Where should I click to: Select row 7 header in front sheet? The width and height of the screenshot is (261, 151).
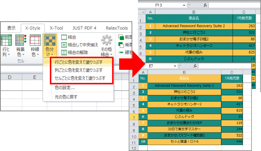pos(134,117)
